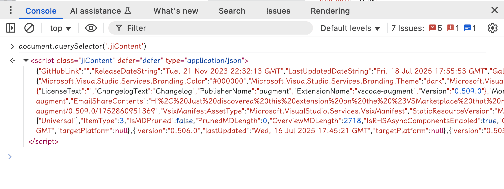
Task: Open the Issues tab
Action: pyautogui.click(x=278, y=11)
